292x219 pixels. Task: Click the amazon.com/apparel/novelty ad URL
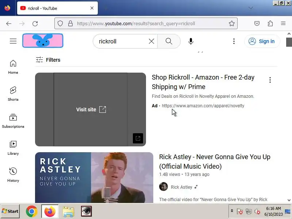(203, 106)
